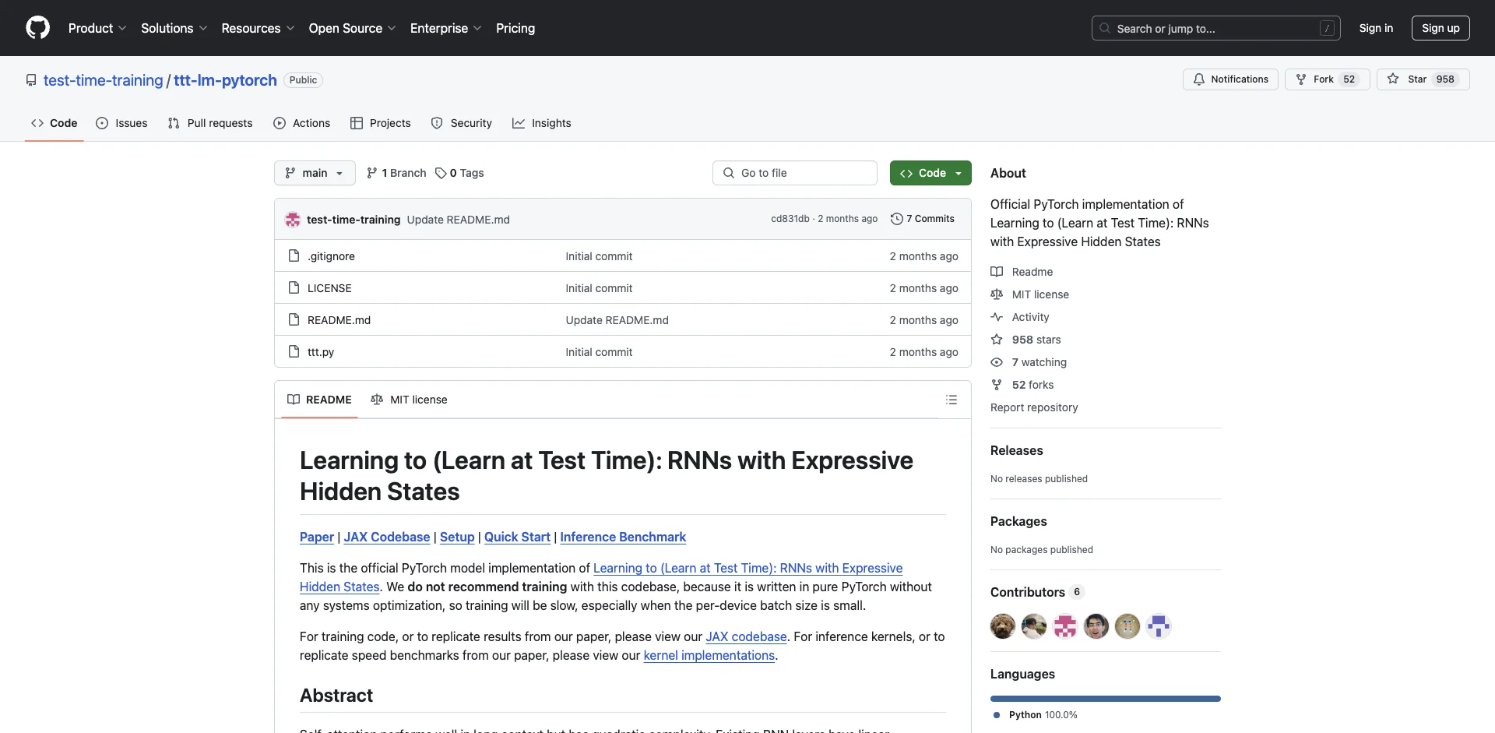Open the second contributor avatar
This screenshot has width=1495, height=733.
coord(1034,626)
